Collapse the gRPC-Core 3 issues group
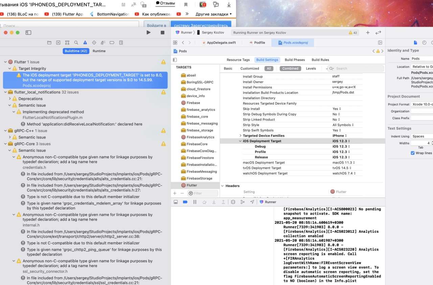433x285 pixels. [x=5, y=144]
